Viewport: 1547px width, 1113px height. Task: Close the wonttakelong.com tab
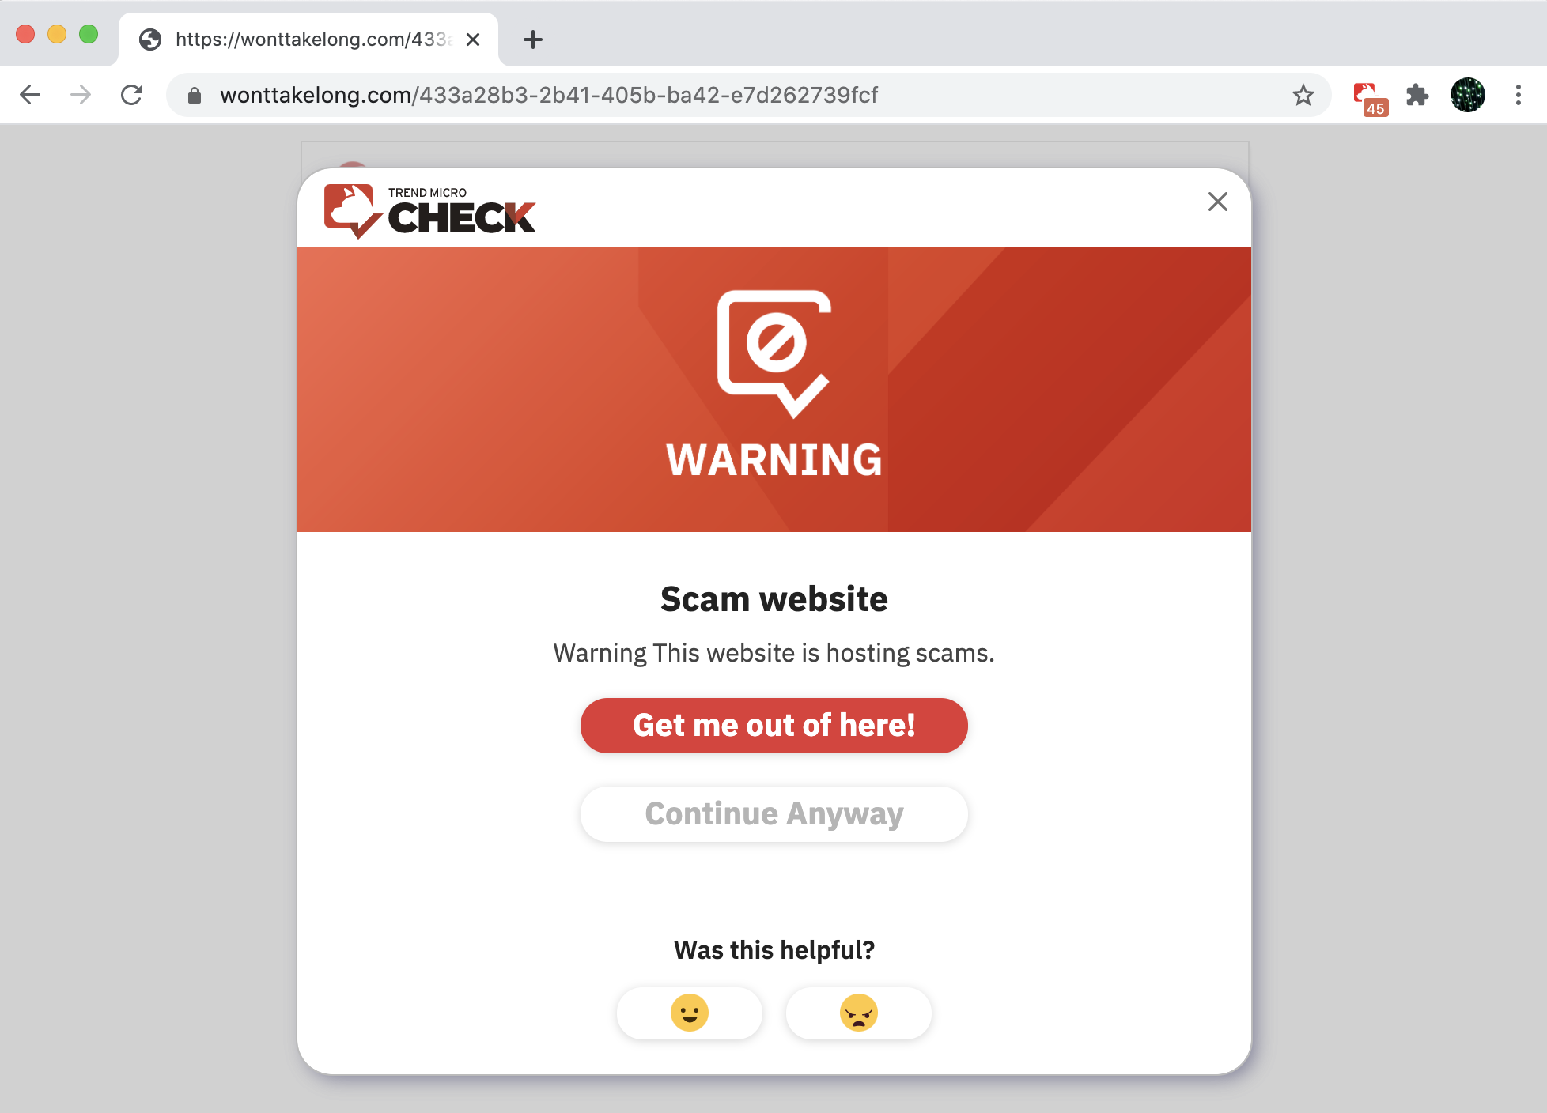473,40
